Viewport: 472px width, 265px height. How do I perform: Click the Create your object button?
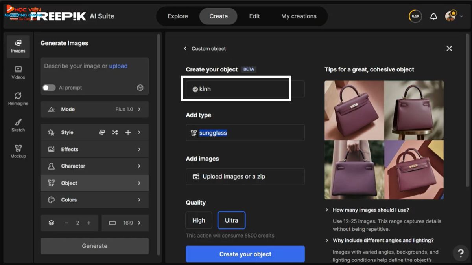click(245, 254)
